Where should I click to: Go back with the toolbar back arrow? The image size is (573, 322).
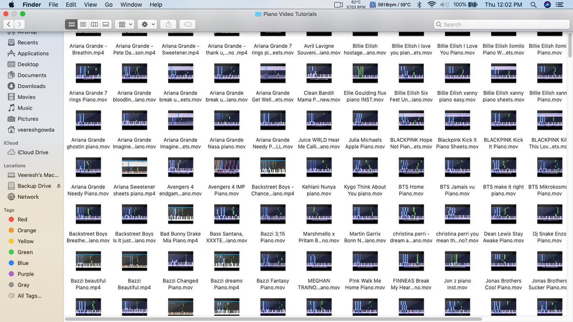pos(8,24)
